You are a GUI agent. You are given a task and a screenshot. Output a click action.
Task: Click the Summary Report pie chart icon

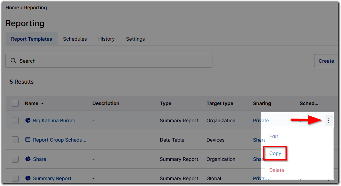(28, 178)
